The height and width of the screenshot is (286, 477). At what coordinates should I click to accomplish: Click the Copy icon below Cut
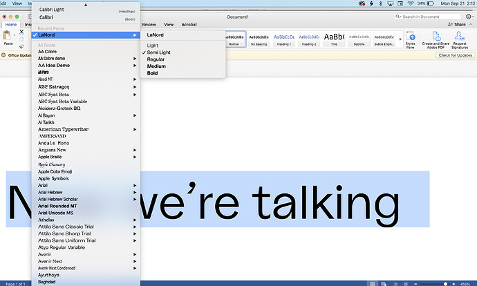[x=21, y=39]
